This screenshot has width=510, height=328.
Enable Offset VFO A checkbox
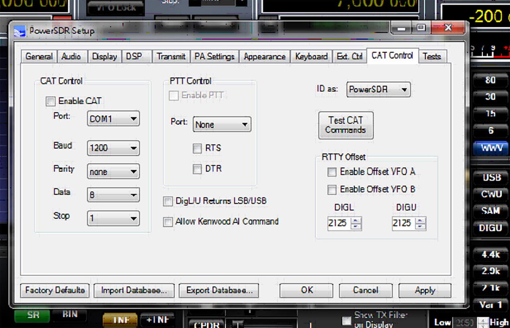[332, 172]
